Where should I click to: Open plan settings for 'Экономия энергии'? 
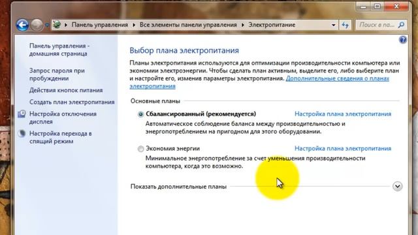tap(343, 148)
